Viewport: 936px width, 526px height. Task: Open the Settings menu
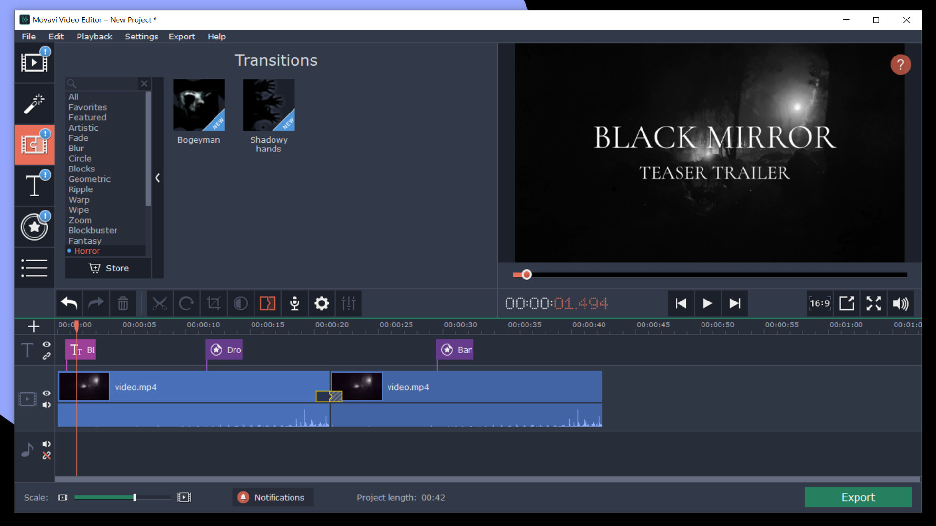point(142,36)
